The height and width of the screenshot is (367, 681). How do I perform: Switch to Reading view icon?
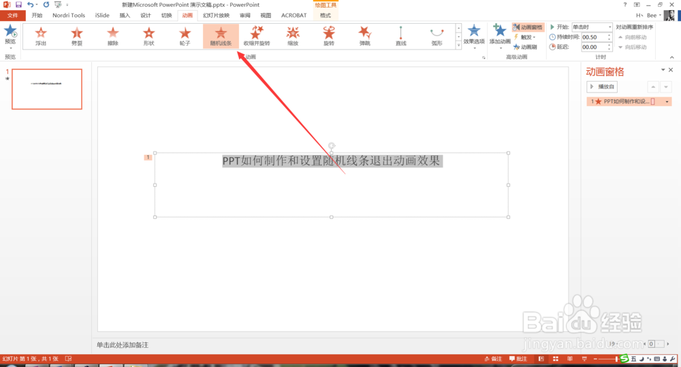click(570, 359)
